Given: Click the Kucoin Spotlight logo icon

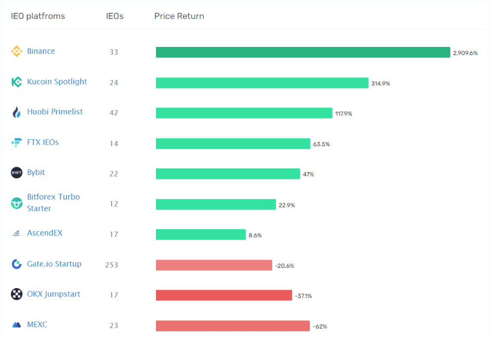Looking at the screenshot, I should coord(16,82).
